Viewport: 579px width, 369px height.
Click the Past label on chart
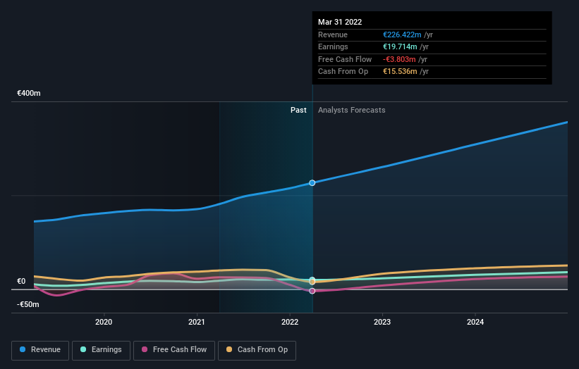[298, 110]
